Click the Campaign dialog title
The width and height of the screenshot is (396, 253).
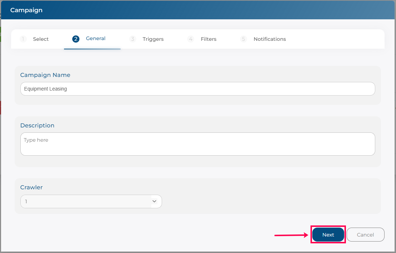point(26,10)
